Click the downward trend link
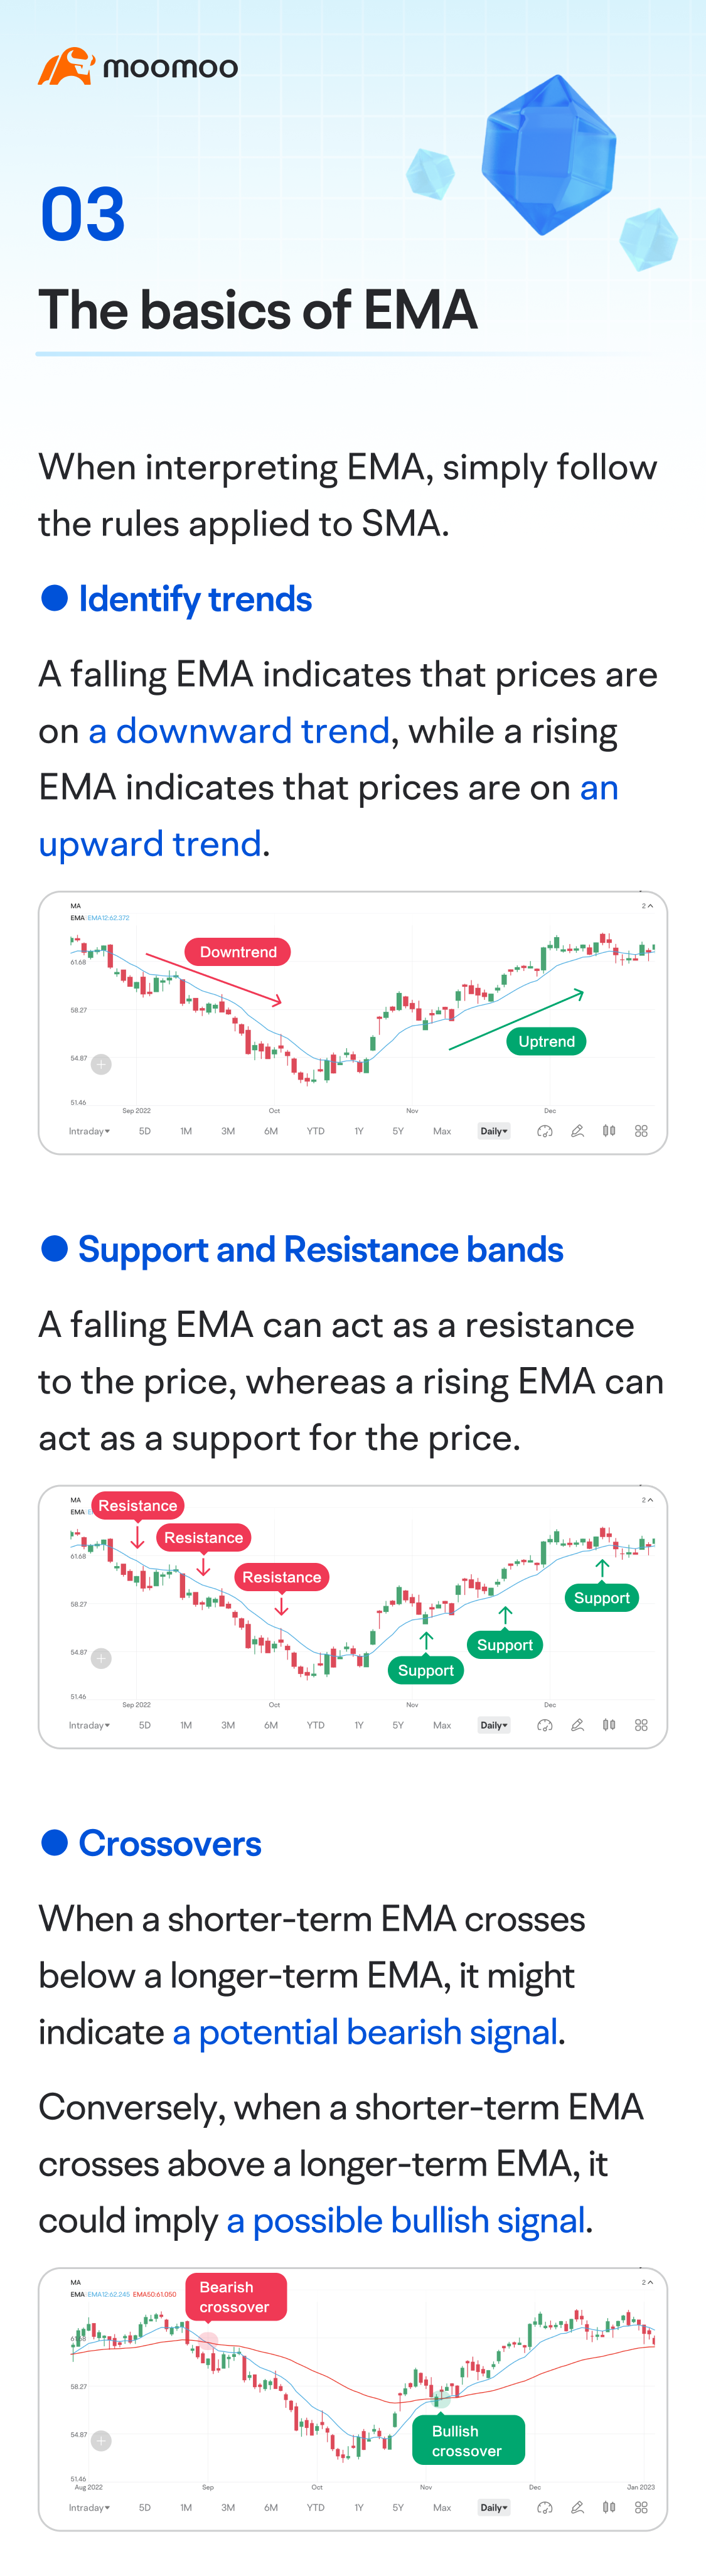 tap(238, 731)
